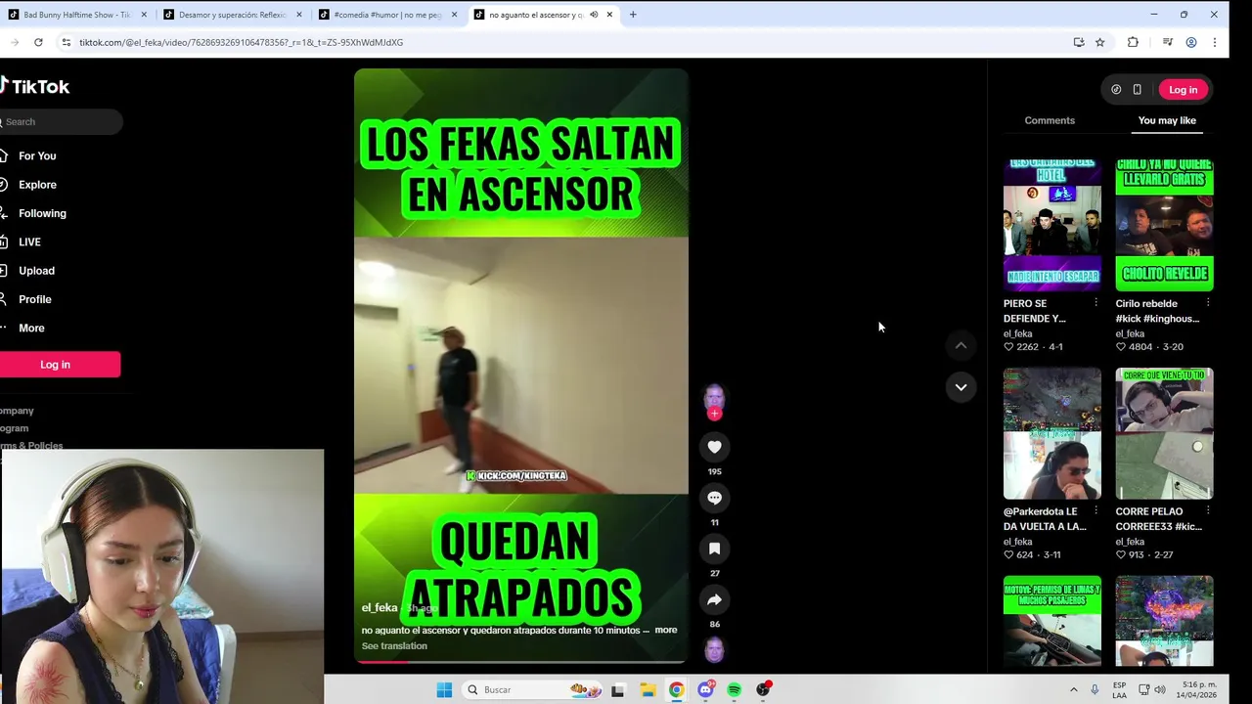1252x704 pixels.
Task: Like the video with the heart icon
Action: pyautogui.click(x=714, y=447)
